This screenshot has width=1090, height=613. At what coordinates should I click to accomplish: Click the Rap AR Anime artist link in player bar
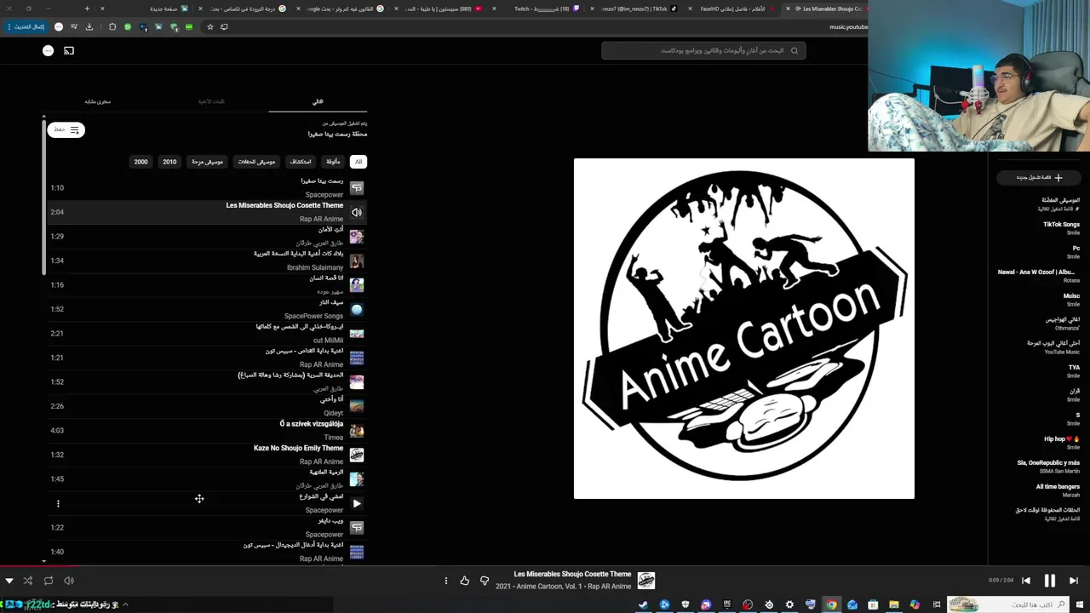coord(609,587)
